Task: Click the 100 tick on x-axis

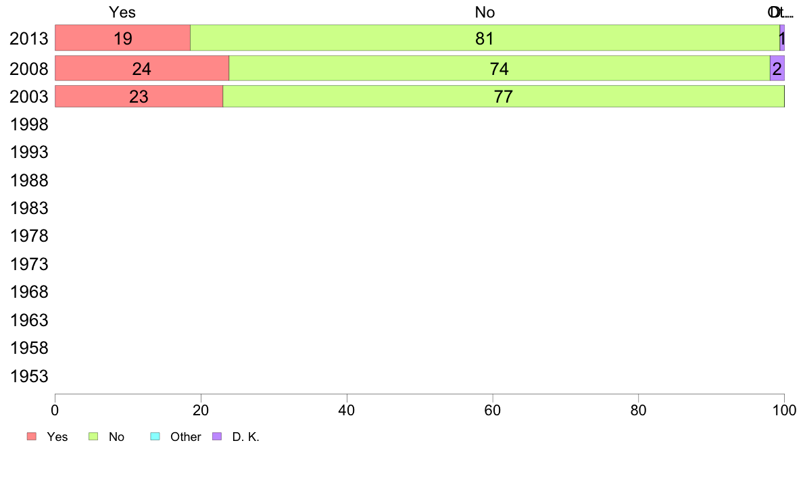Action: click(x=785, y=410)
